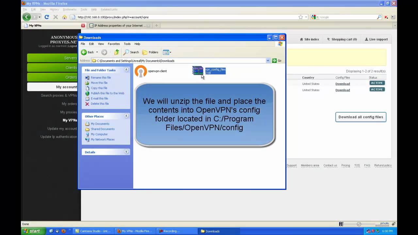Click Firefox Home button
The image size is (418, 235).
(64, 17)
